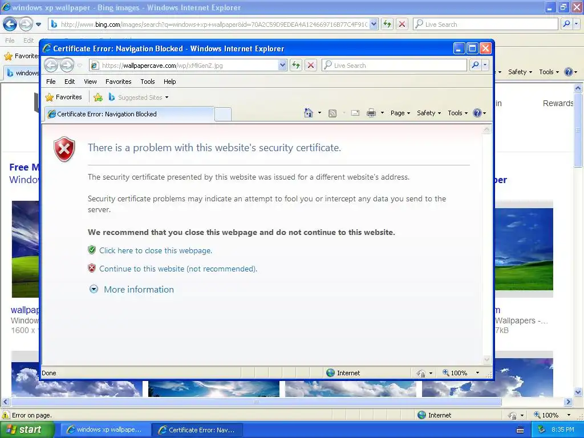Image resolution: width=584 pixels, height=438 pixels.
Task: Open the Edit menu in front window
Action: [x=69, y=82]
